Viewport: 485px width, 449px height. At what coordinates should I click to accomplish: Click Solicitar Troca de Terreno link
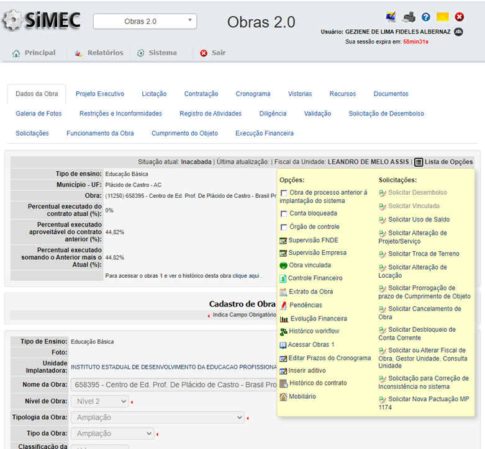(424, 254)
